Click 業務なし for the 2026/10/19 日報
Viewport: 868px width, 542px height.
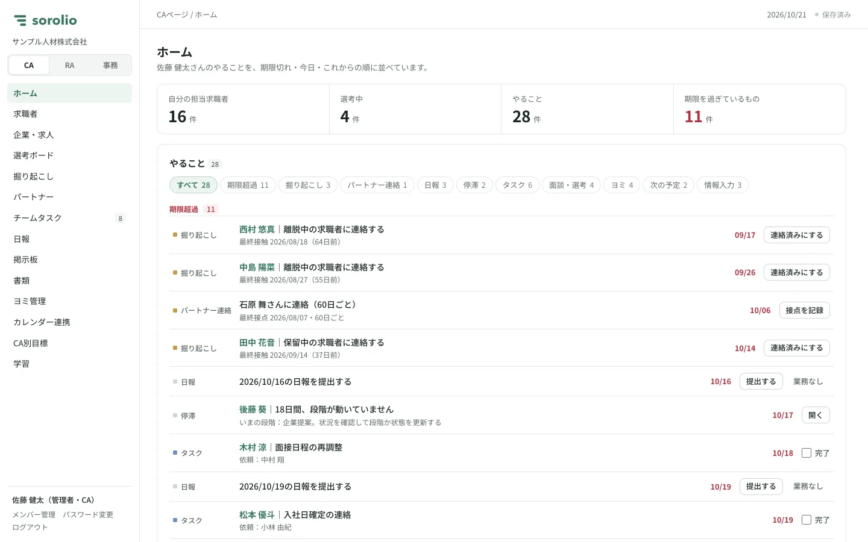(x=808, y=486)
